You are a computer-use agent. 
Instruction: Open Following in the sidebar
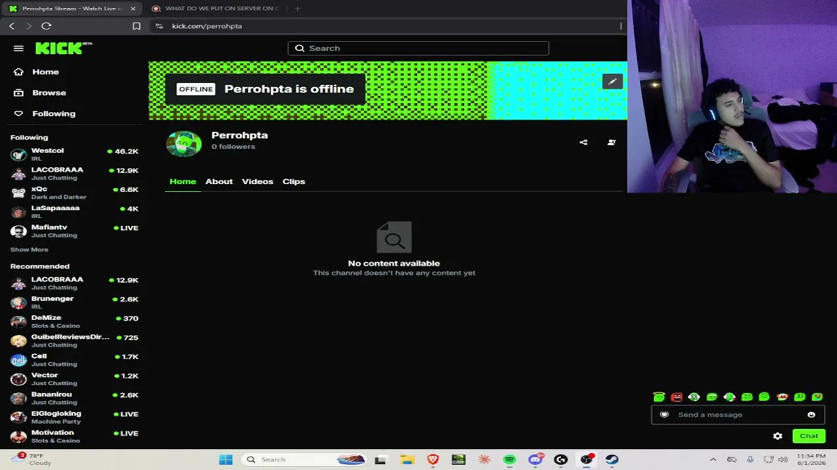44,114
